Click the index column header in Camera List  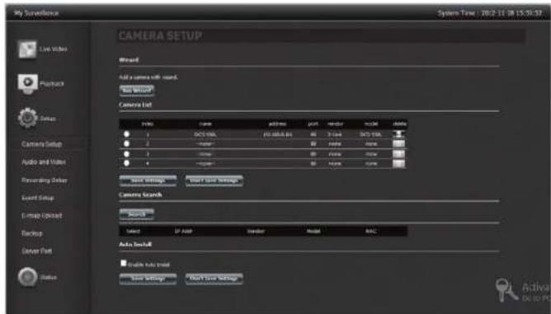148,124
